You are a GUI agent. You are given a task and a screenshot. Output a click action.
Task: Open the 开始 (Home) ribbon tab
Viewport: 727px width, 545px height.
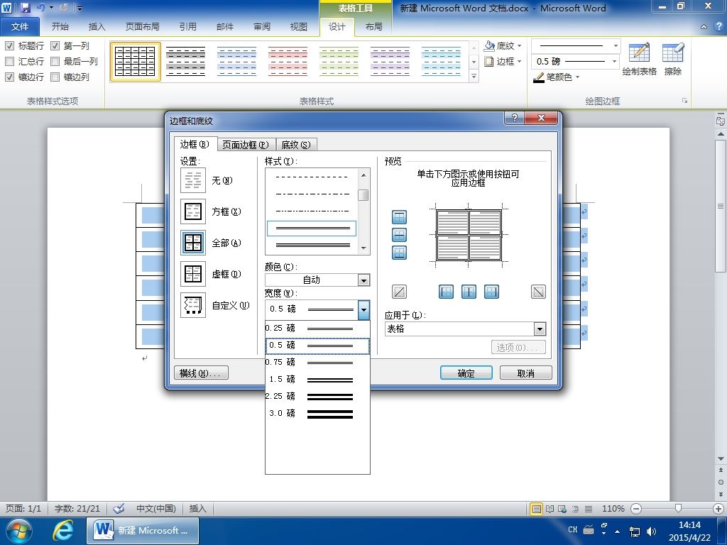point(60,26)
